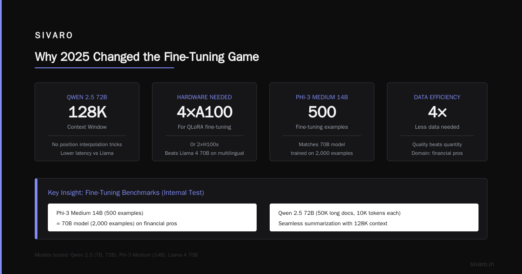Click 'Beats Llama 4 70B on multilingual' text
Image resolution: width=522 pixels, height=274 pixels.
click(x=204, y=153)
